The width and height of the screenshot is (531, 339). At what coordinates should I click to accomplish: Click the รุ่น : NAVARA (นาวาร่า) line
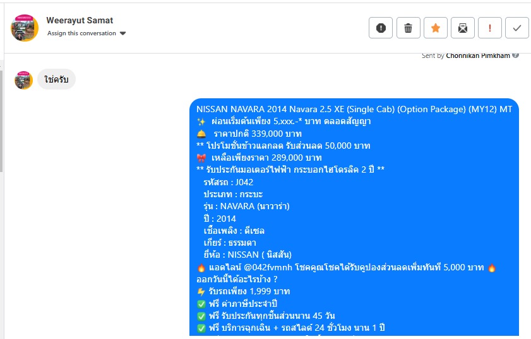(x=246, y=206)
